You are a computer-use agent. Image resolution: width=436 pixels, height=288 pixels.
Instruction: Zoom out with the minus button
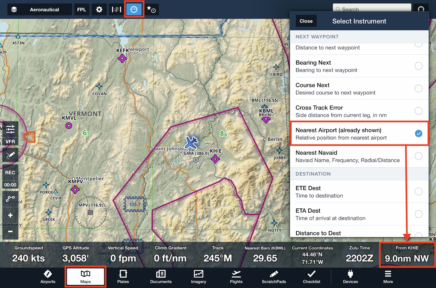tap(10, 232)
